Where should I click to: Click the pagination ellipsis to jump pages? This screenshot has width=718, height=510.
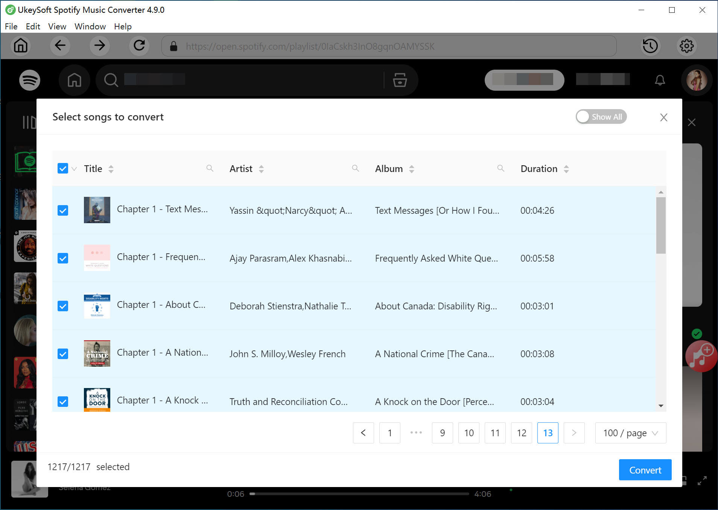416,433
